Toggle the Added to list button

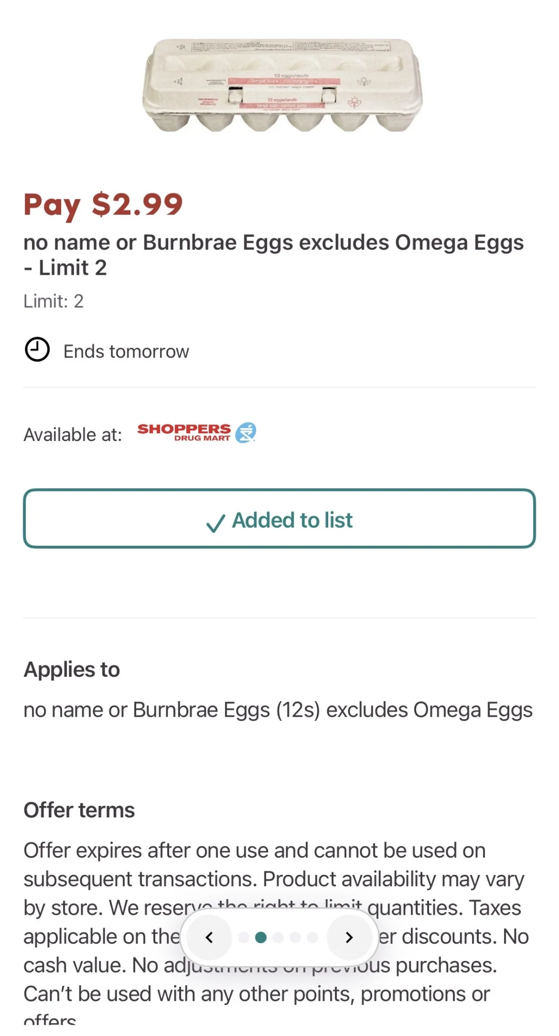coord(279,519)
